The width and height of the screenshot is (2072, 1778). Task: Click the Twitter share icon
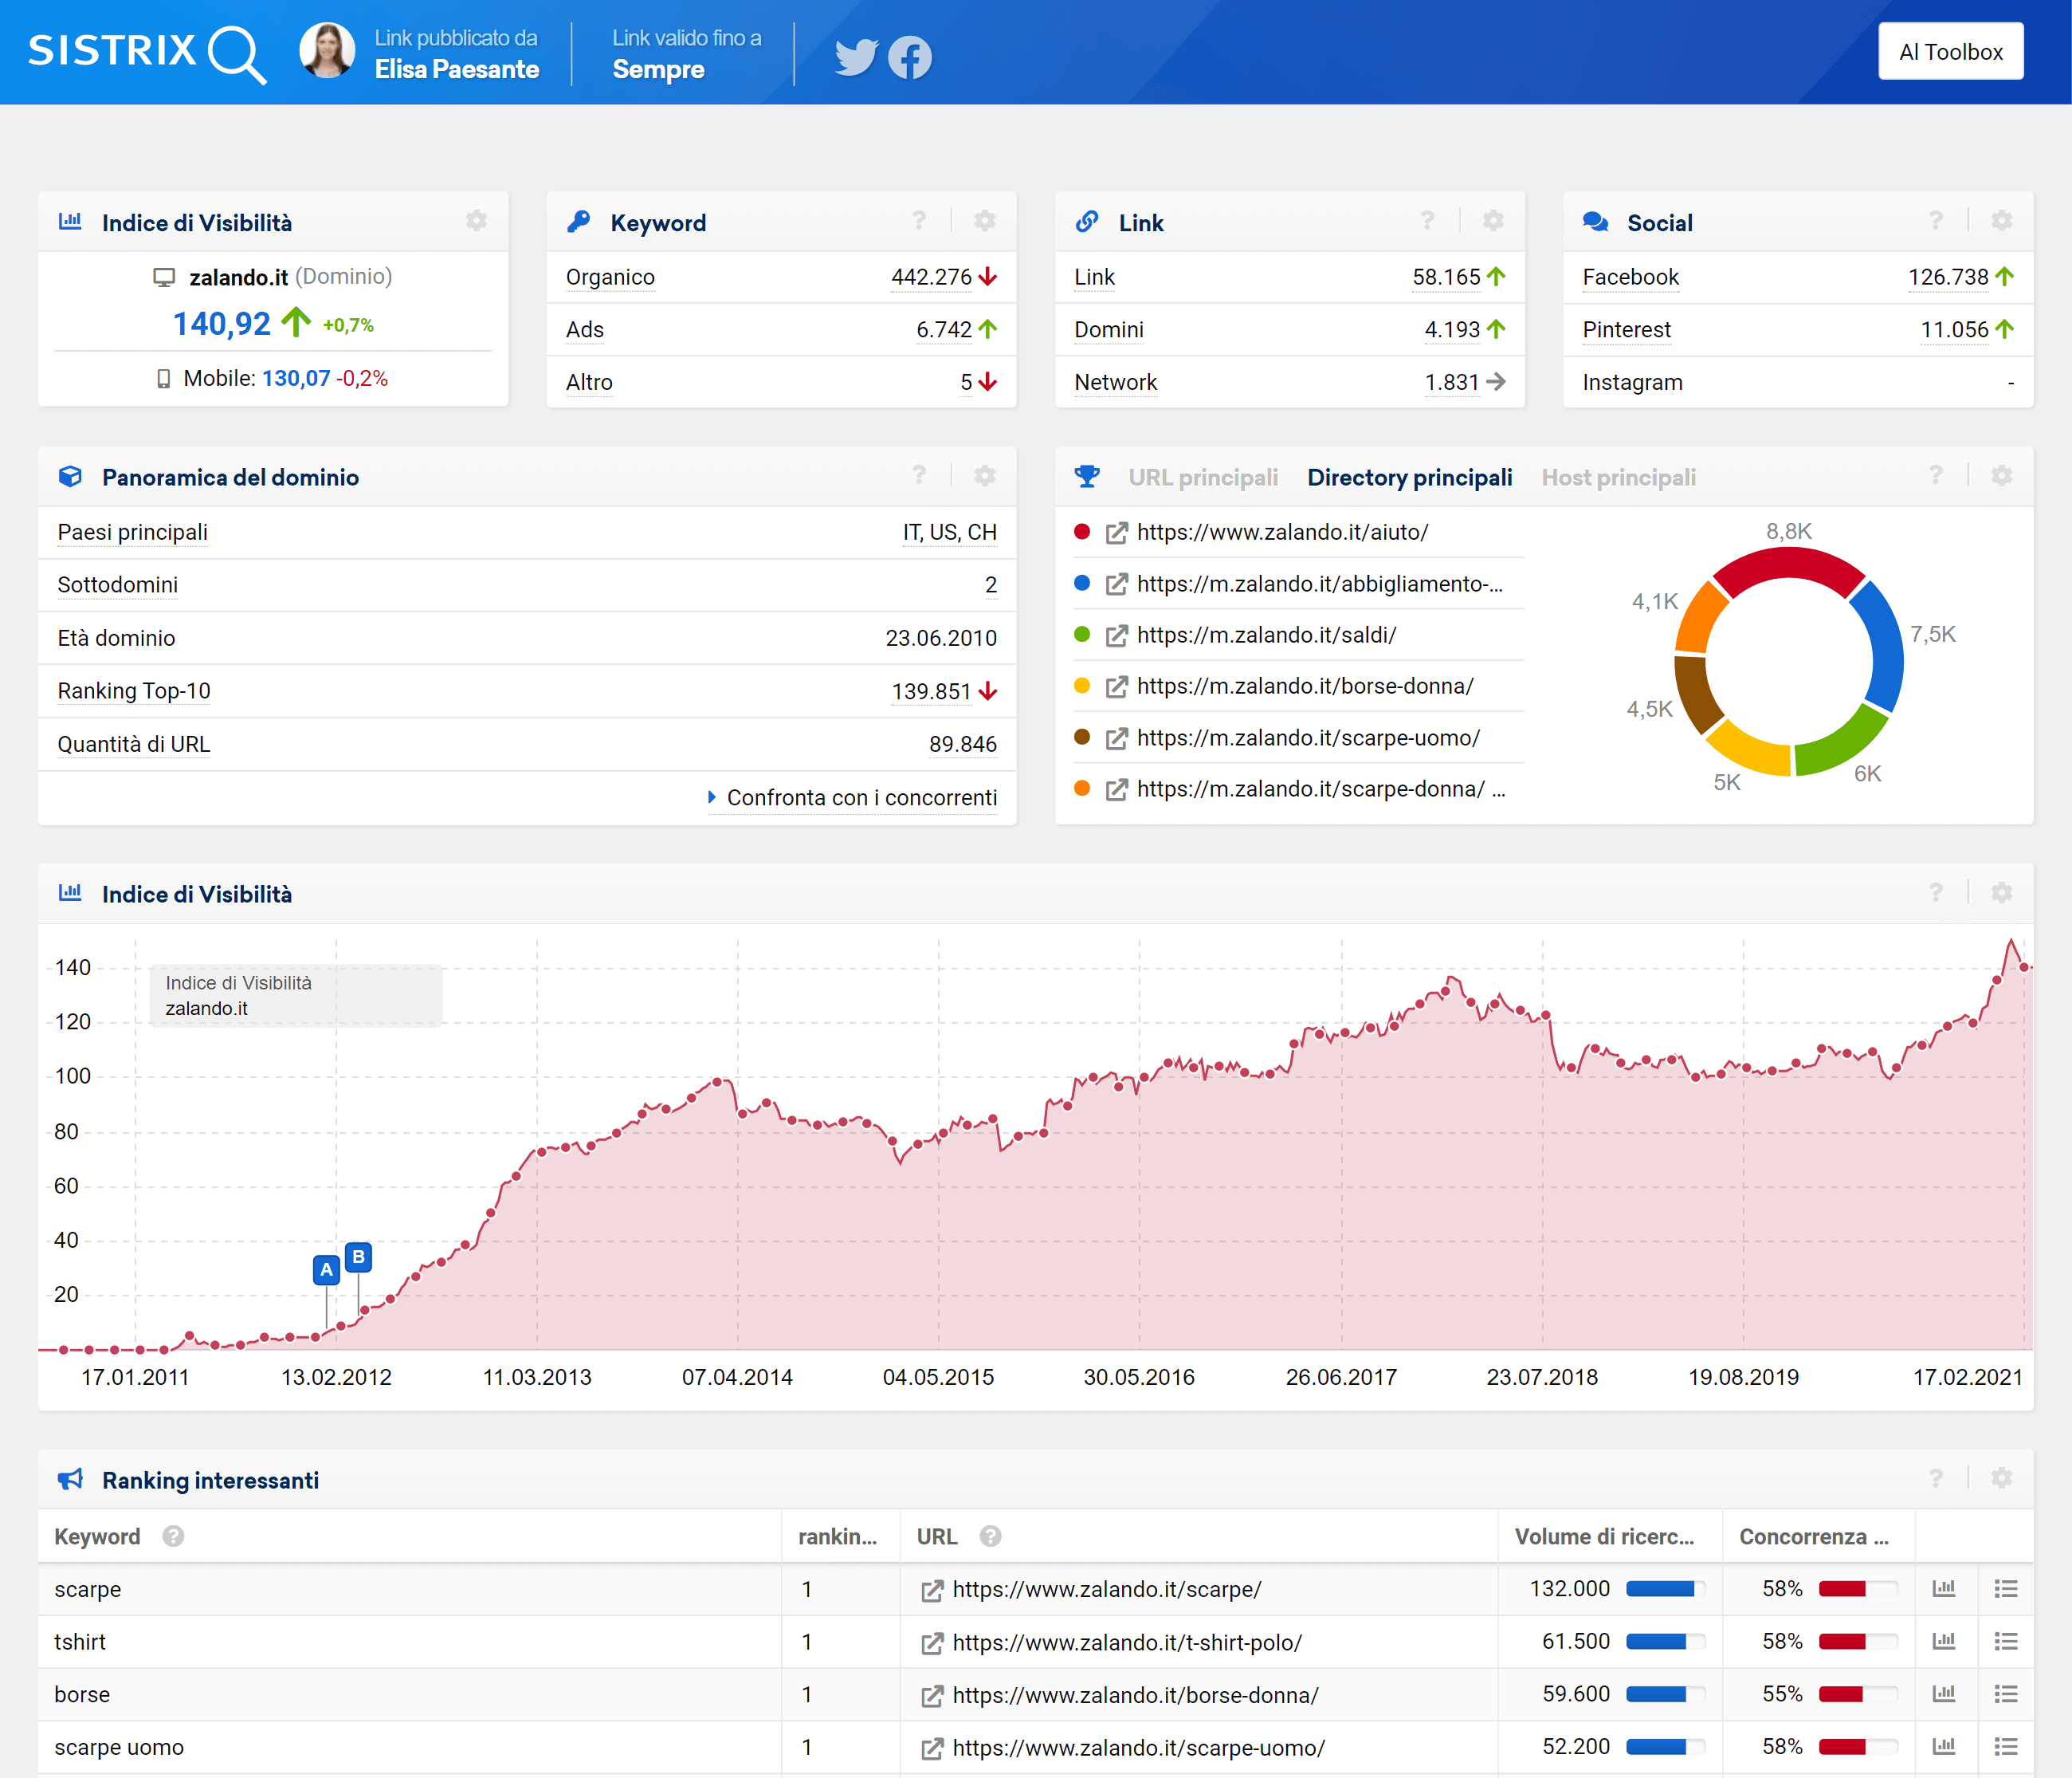point(856,57)
